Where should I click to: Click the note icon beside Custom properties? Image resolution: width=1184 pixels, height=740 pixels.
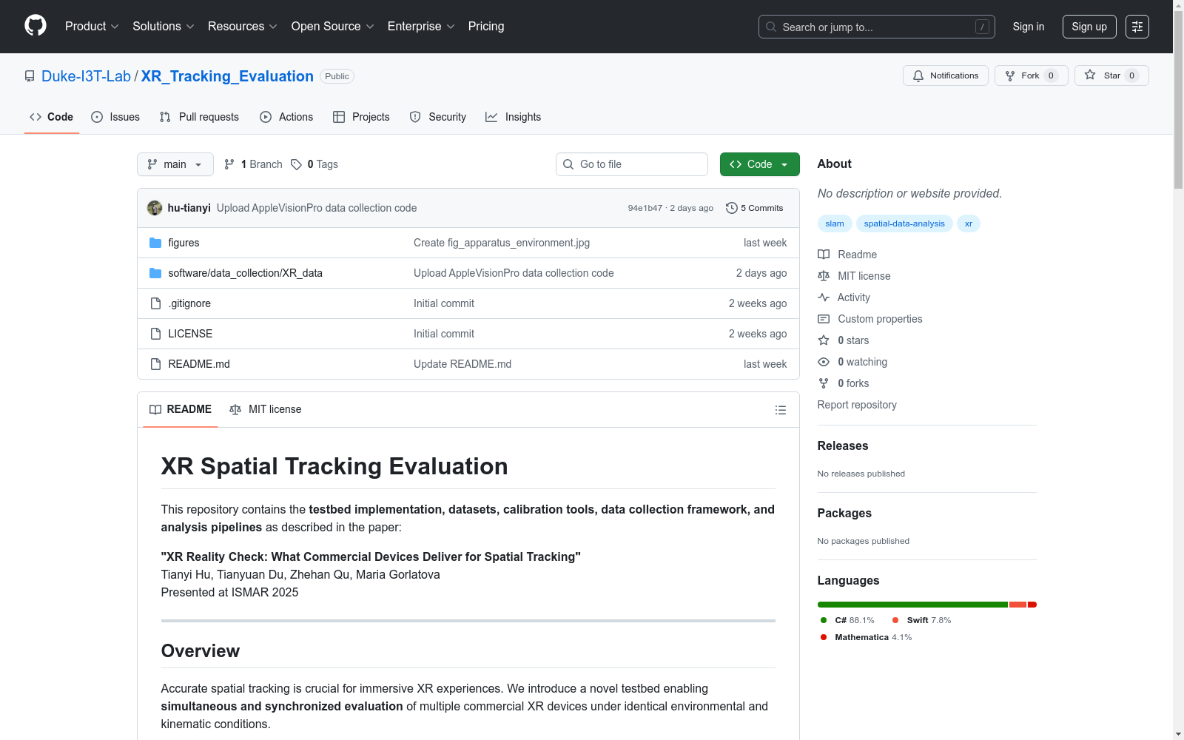pos(824,319)
